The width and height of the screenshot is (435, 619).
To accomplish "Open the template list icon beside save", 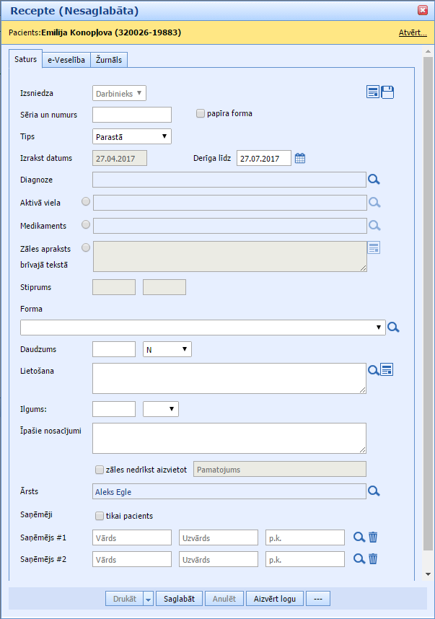I will click(x=373, y=92).
